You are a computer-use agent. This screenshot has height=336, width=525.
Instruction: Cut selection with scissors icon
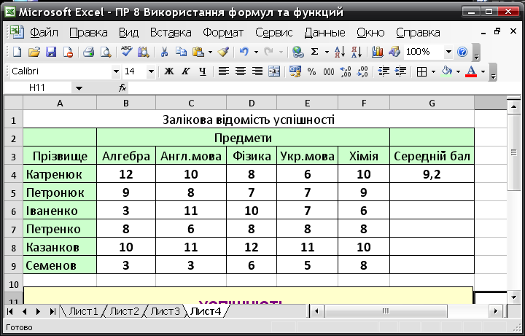point(164,52)
